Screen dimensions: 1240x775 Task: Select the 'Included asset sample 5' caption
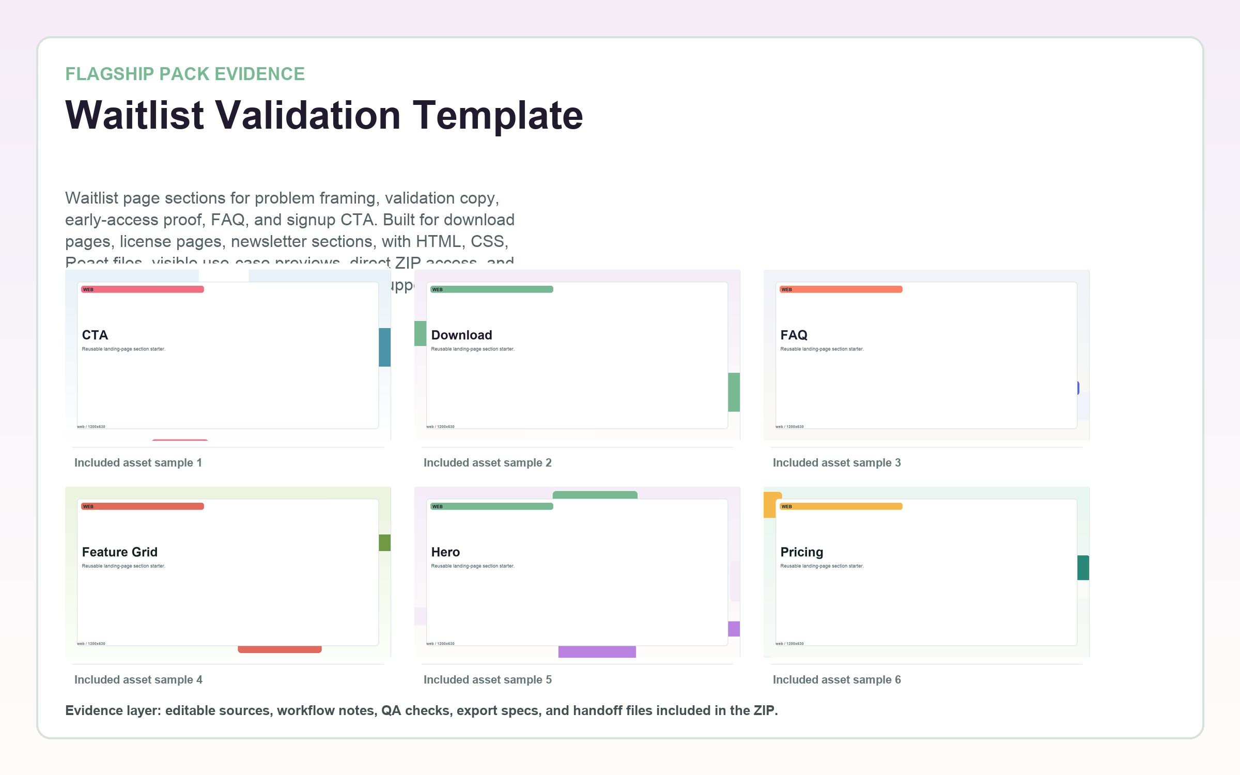[x=488, y=680]
